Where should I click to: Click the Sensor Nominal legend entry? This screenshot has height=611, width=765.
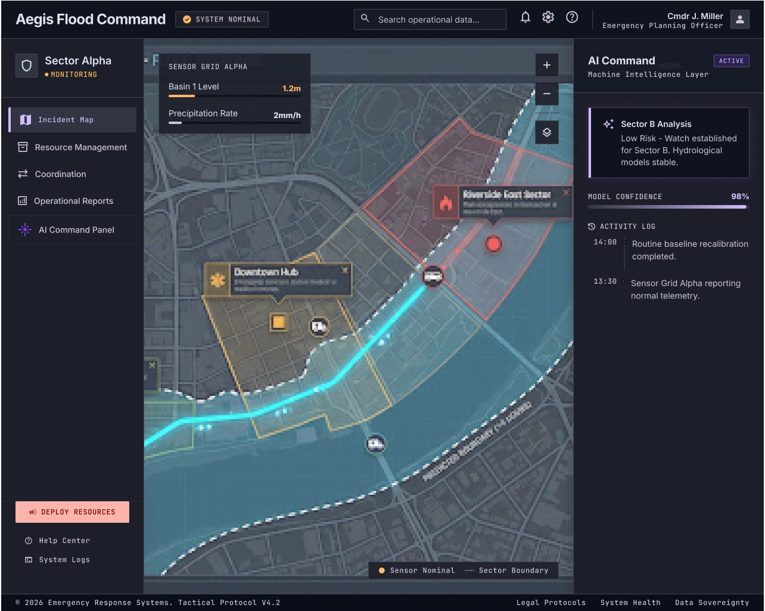coord(416,570)
